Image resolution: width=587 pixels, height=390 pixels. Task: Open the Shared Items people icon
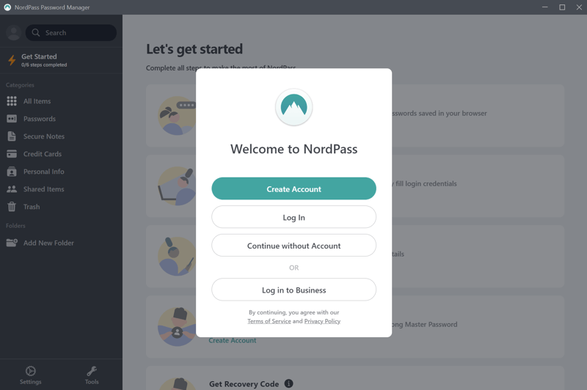coord(12,189)
